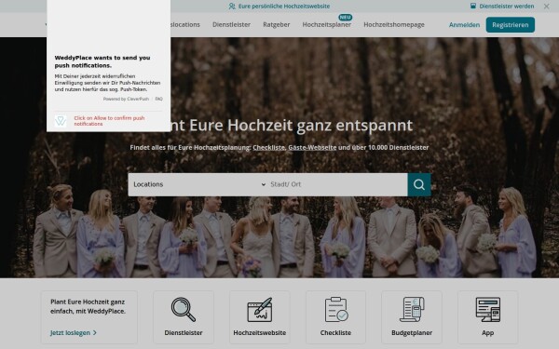Screen dimensions: 559x349
Task: Click the icon beside Dienstleister werden
Action: pos(473,7)
